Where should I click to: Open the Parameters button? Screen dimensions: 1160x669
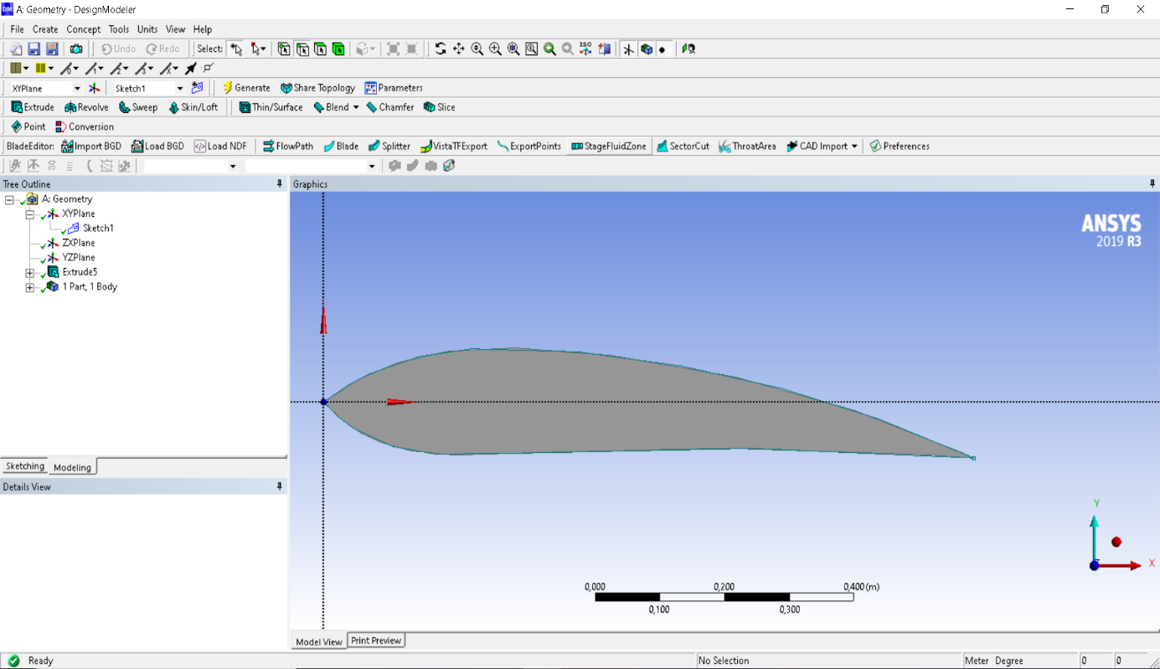point(394,88)
